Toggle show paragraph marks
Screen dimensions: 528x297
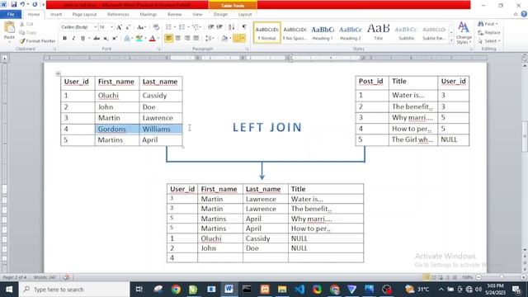pyautogui.click(x=244, y=27)
